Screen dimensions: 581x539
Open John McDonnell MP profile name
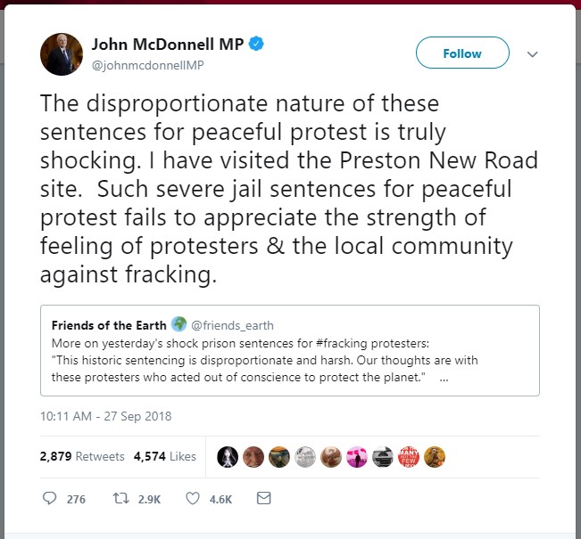click(167, 44)
